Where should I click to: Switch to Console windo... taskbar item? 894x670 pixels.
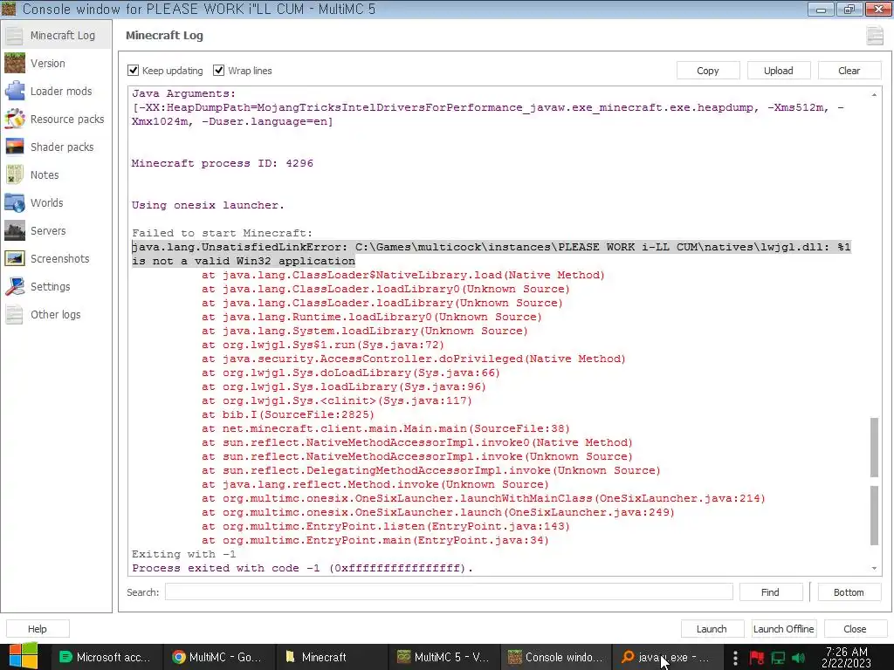(x=556, y=658)
